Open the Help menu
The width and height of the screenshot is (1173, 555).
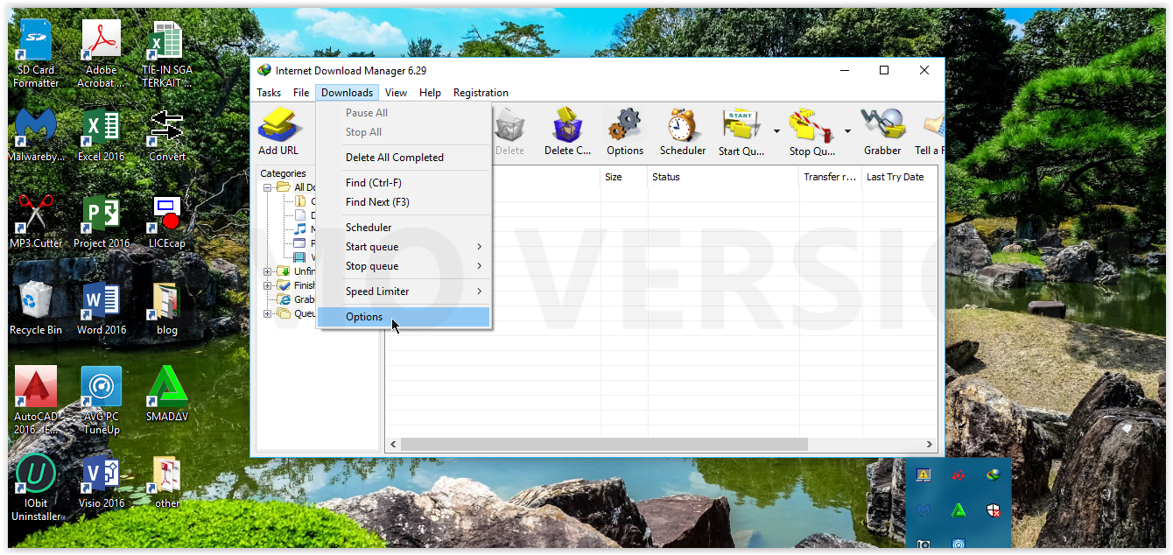[430, 93]
